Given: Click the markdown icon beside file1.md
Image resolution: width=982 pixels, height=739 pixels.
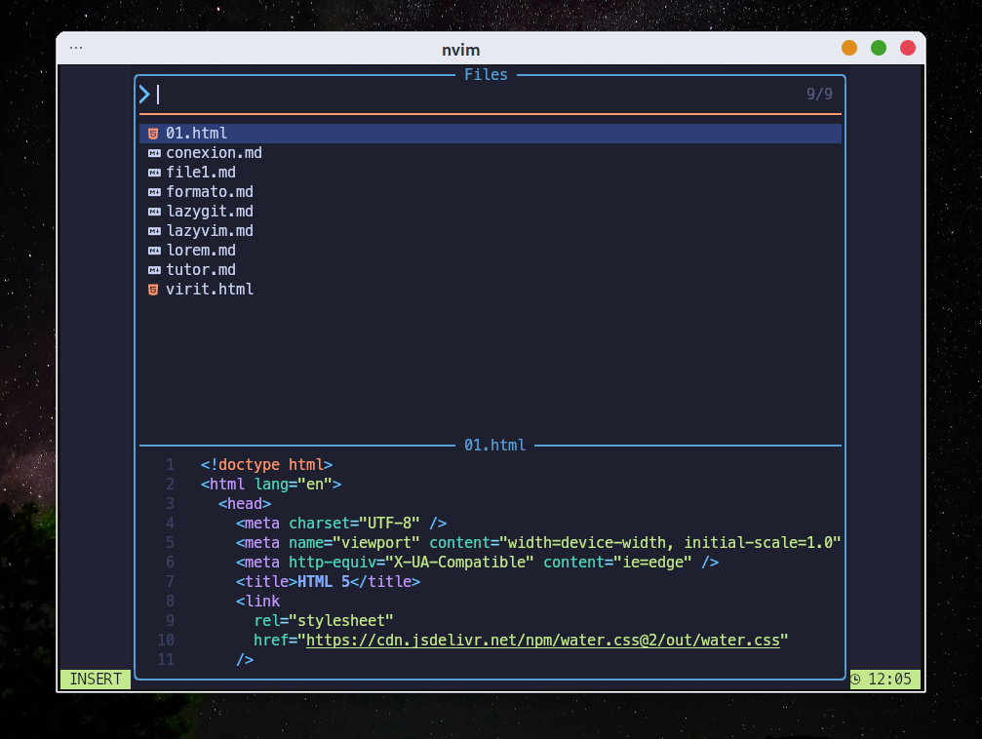Looking at the screenshot, I should click(x=153, y=173).
